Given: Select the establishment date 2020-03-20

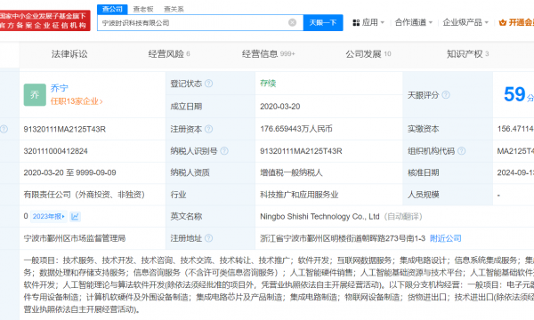Looking at the screenshot, I should click(x=280, y=107).
